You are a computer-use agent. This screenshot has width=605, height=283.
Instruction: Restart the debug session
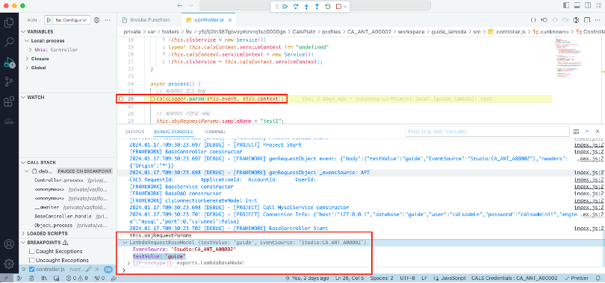(328, 7)
